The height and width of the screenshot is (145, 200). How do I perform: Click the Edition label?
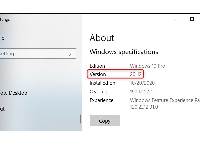tap(97, 66)
